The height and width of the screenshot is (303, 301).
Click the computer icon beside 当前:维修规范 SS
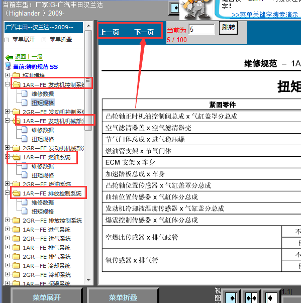pyautogui.click(x=8, y=66)
